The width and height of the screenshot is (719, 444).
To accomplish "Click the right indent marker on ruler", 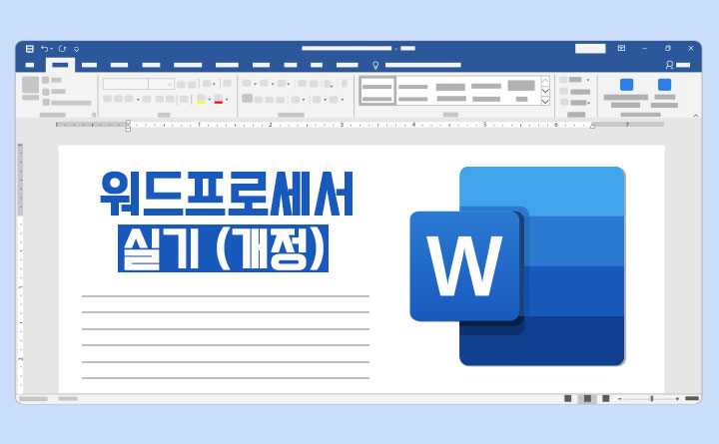I will (592, 126).
